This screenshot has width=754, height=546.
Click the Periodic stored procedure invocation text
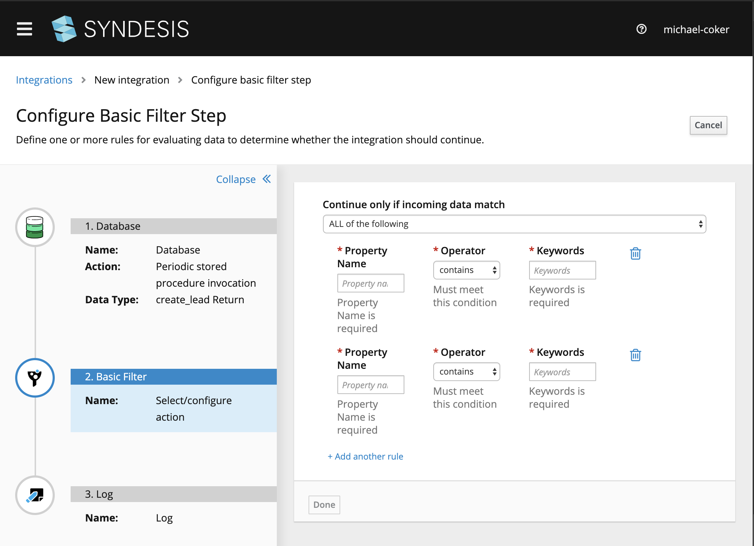(x=206, y=275)
